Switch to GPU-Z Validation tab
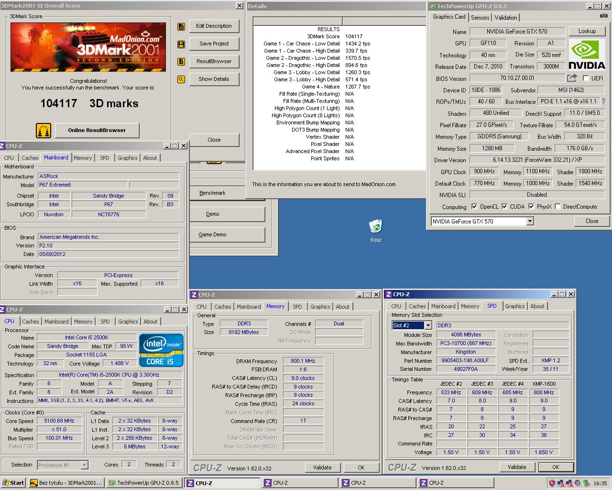The width and height of the screenshot is (612, 490). click(x=506, y=17)
